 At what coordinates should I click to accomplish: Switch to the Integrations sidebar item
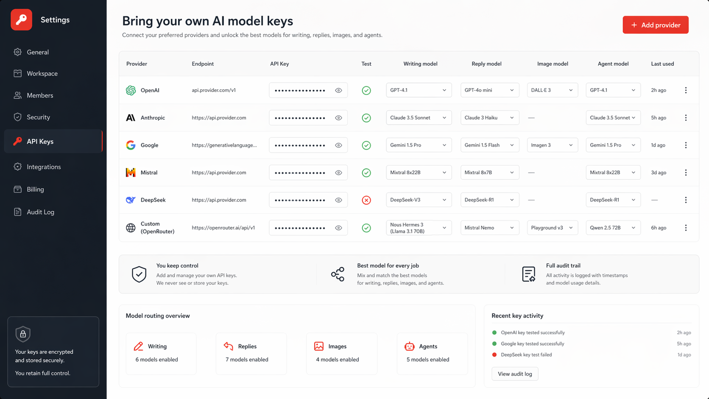(43, 167)
